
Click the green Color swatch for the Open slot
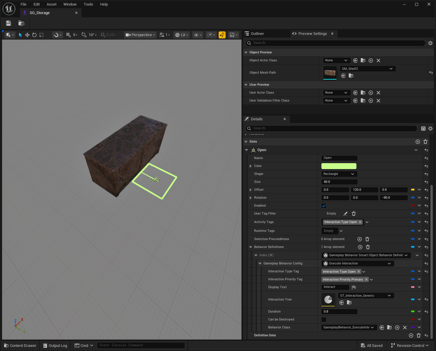(338, 166)
